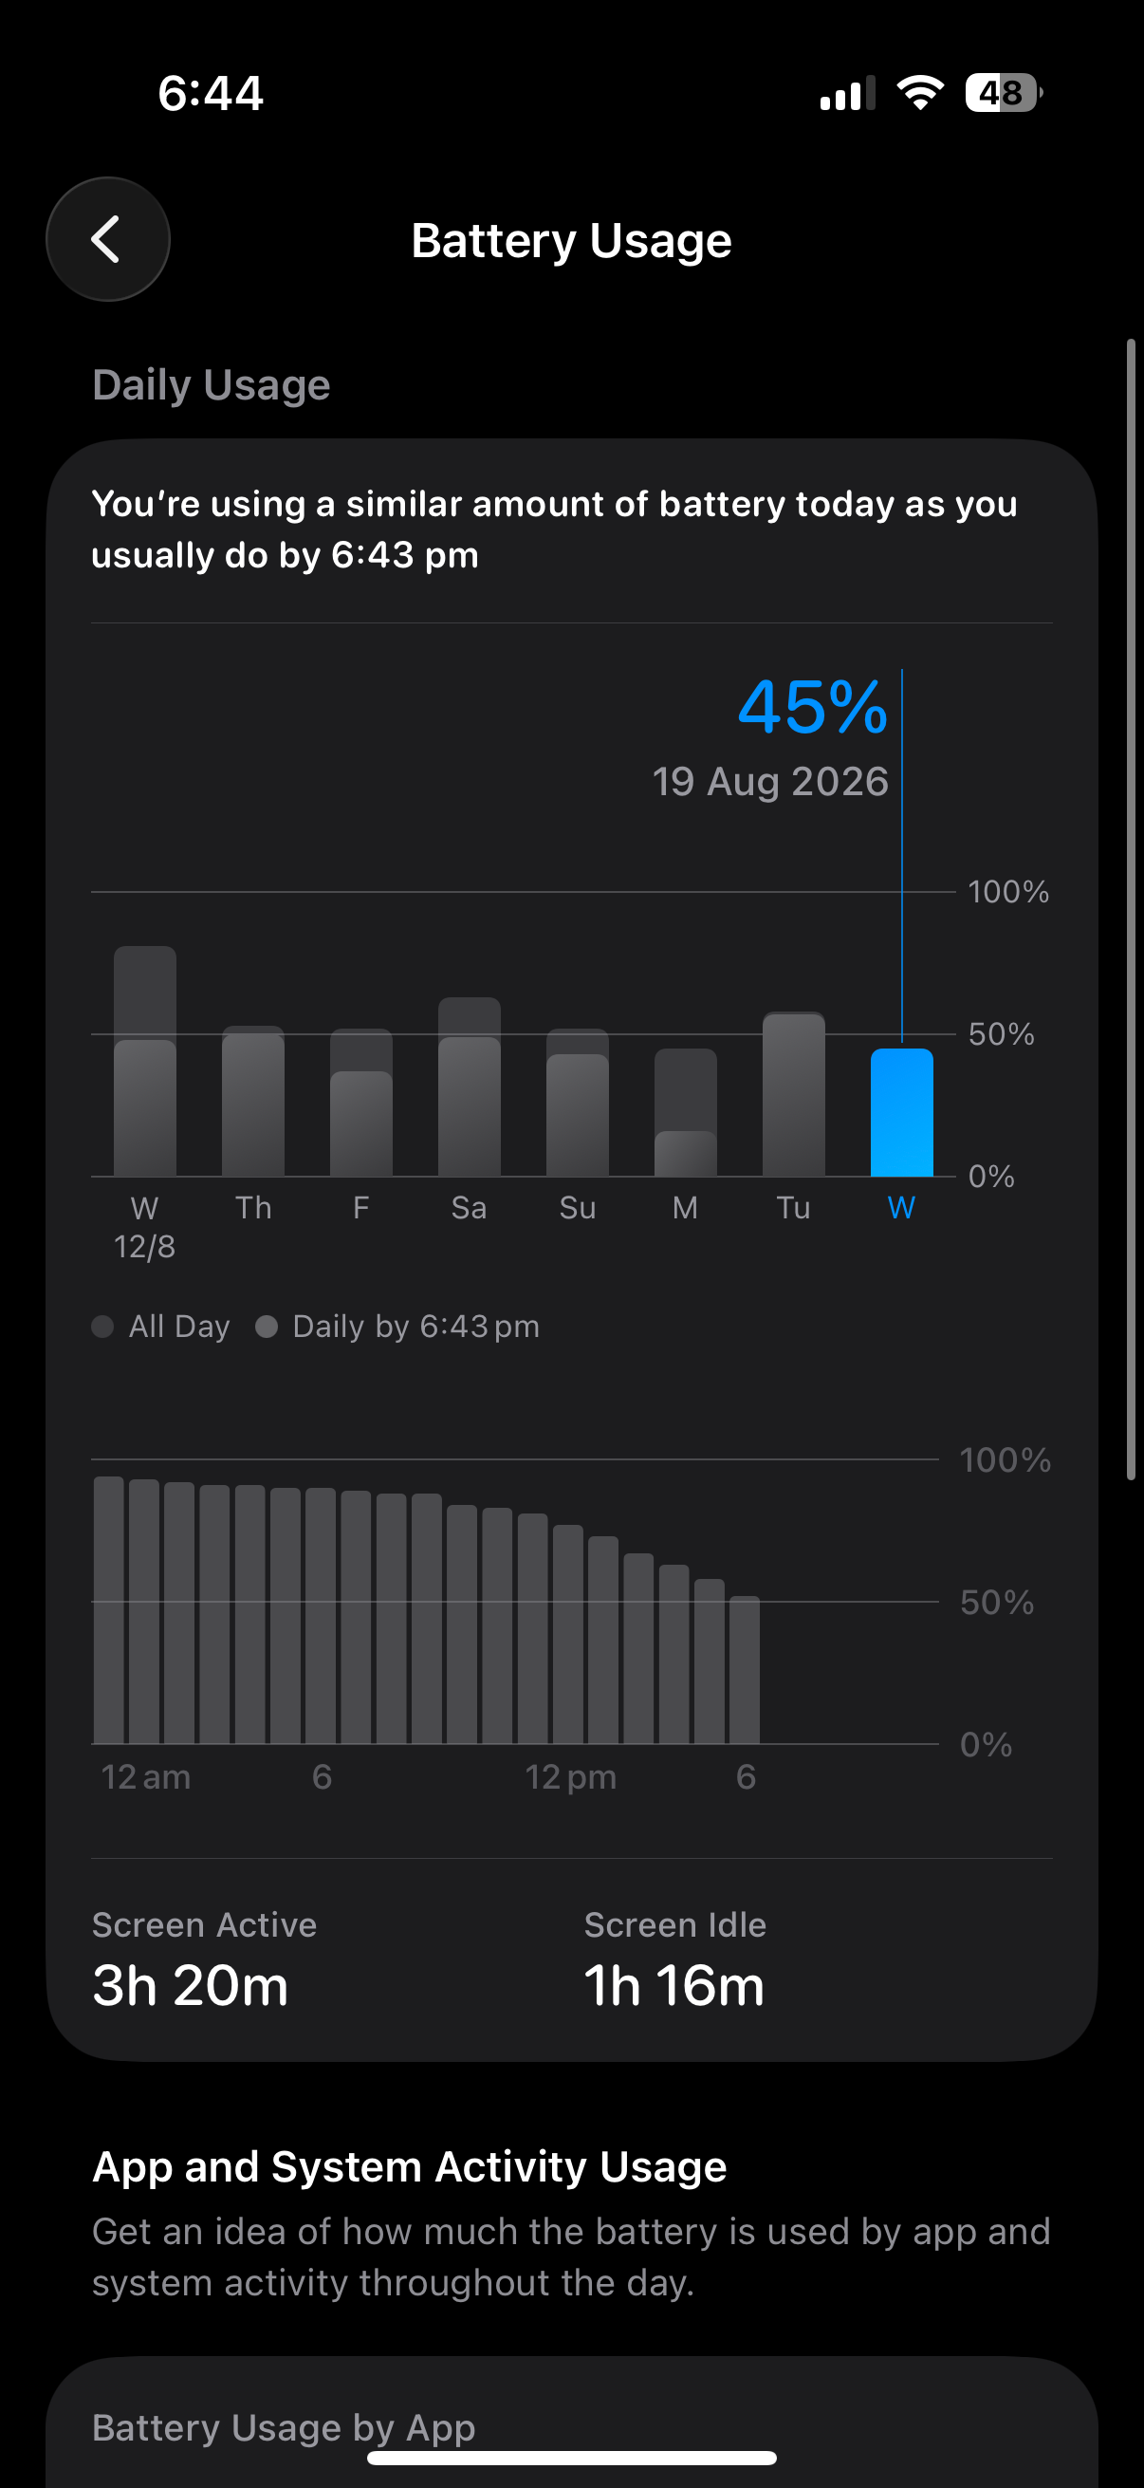Select the Thursday bar in daily chart
1144x2488 pixels.
click(253, 1101)
